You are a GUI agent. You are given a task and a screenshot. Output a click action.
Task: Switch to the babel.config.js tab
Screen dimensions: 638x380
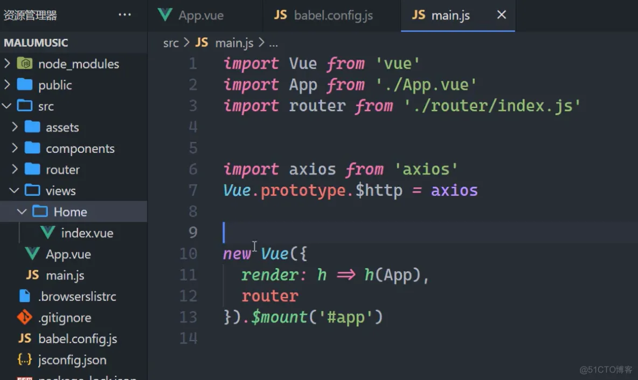tap(331, 16)
